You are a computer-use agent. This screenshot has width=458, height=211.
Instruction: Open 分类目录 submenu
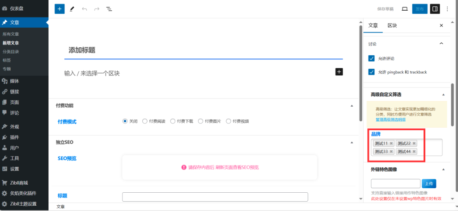coord(11,52)
